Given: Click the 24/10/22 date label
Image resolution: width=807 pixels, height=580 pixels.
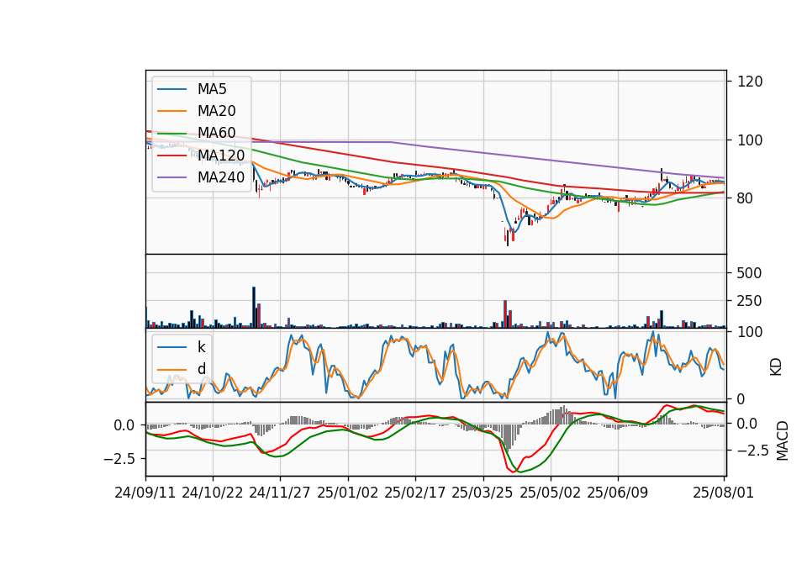Looking at the screenshot, I should click(212, 493).
